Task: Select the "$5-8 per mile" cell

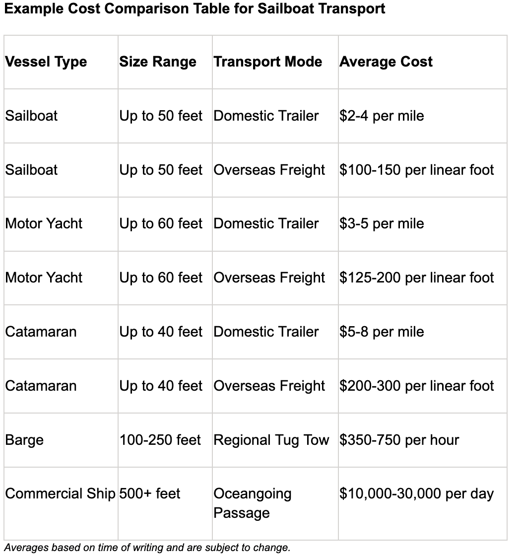Action: pos(382,332)
